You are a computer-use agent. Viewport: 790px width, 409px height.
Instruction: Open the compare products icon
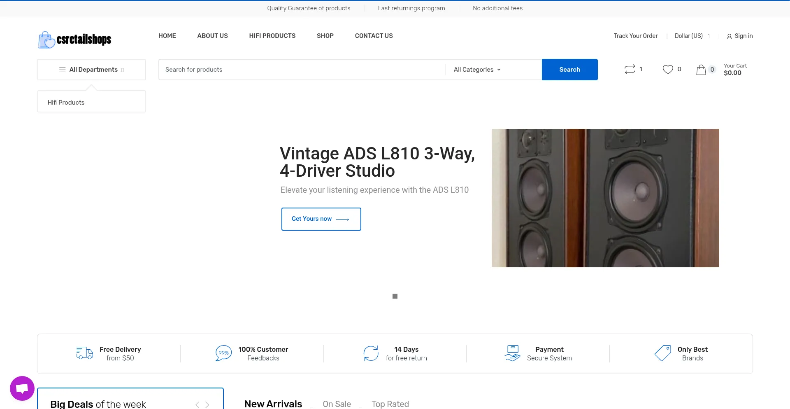tap(630, 70)
